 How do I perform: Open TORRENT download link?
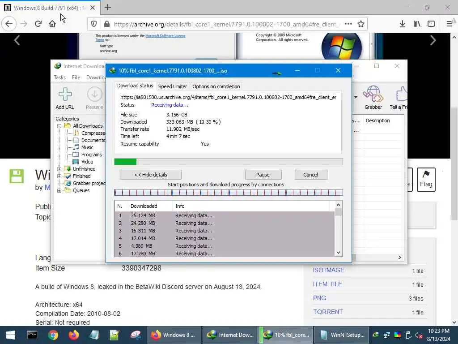pos(328,312)
